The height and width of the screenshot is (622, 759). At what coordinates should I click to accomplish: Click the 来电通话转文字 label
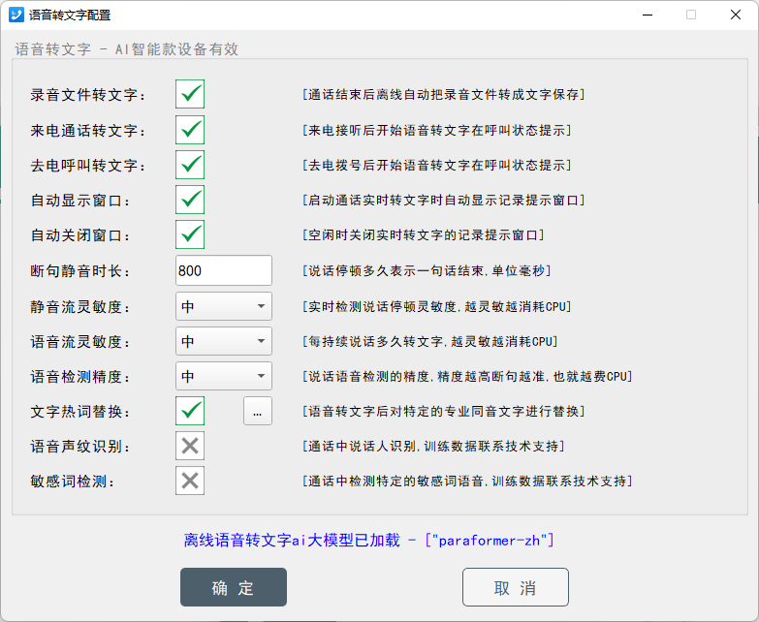coord(87,131)
